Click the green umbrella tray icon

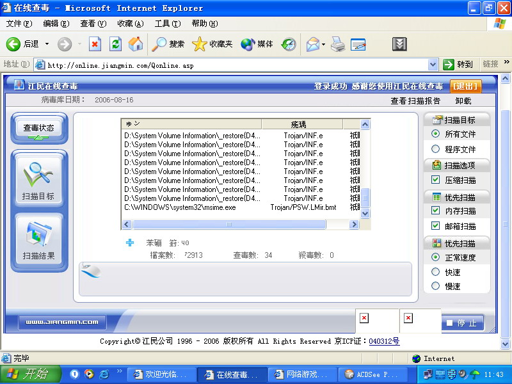click(474, 374)
